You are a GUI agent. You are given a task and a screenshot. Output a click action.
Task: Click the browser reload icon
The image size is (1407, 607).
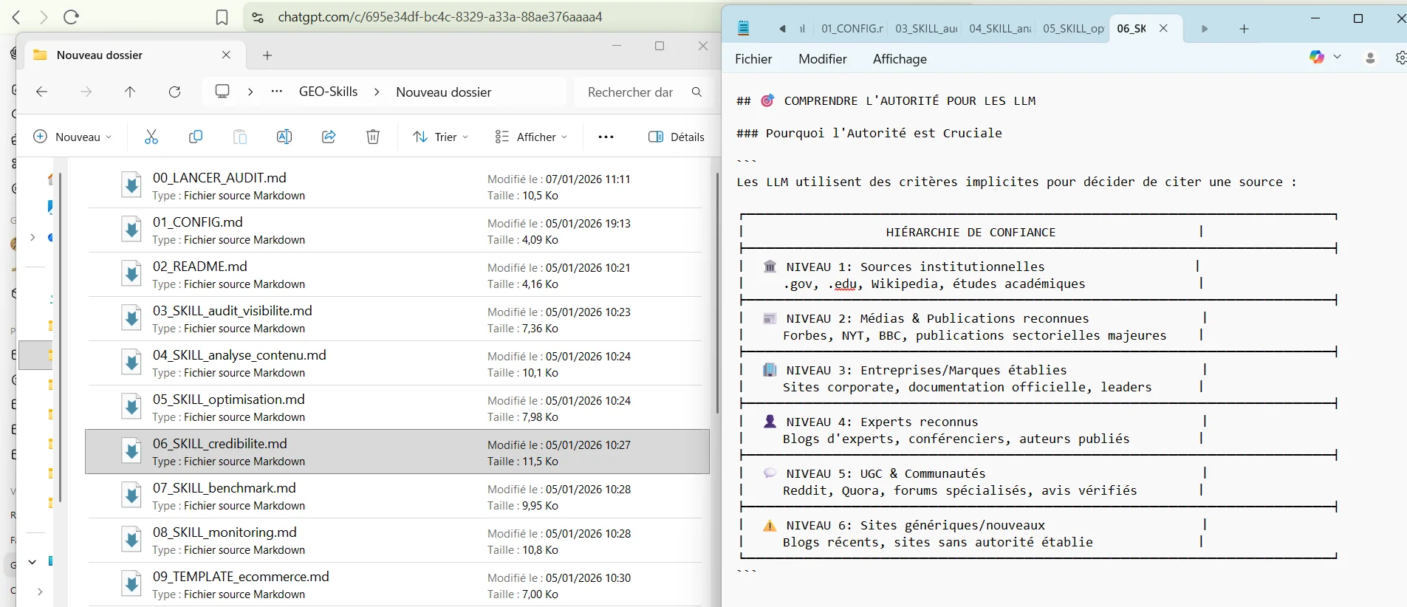pos(71,17)
